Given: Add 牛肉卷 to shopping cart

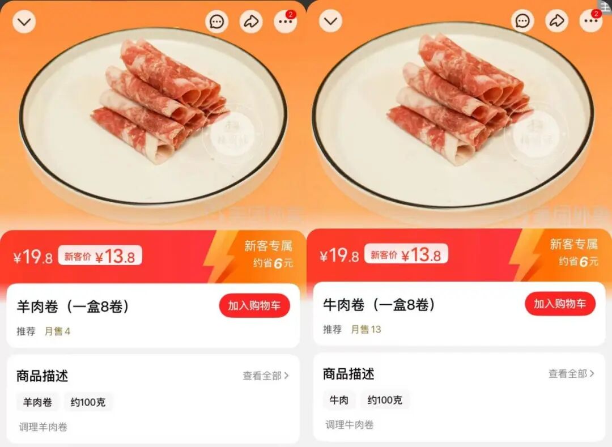Looking at the screenshot, I should (560, 304).
